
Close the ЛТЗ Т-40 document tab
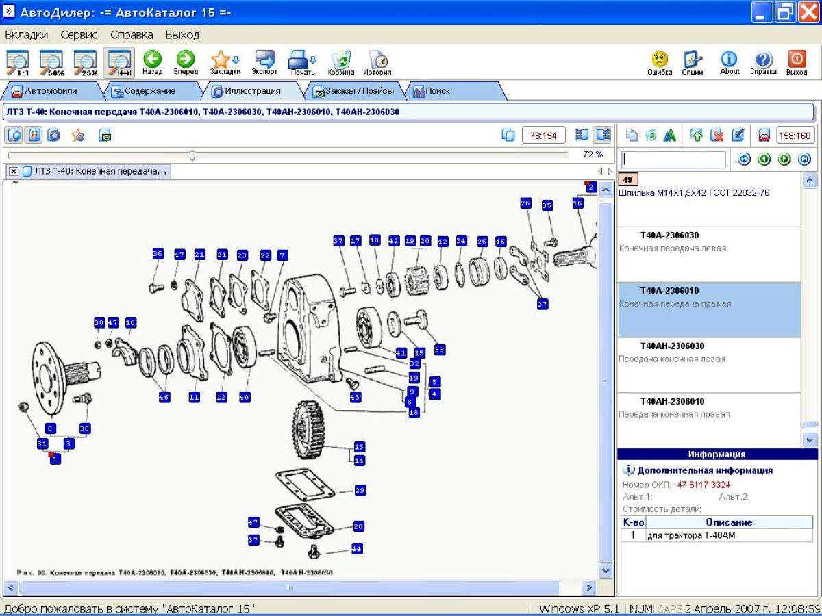(x=14, y=171)
